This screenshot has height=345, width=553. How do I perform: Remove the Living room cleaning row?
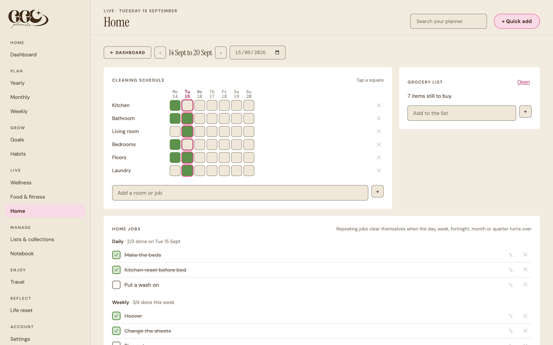point(378,131)
